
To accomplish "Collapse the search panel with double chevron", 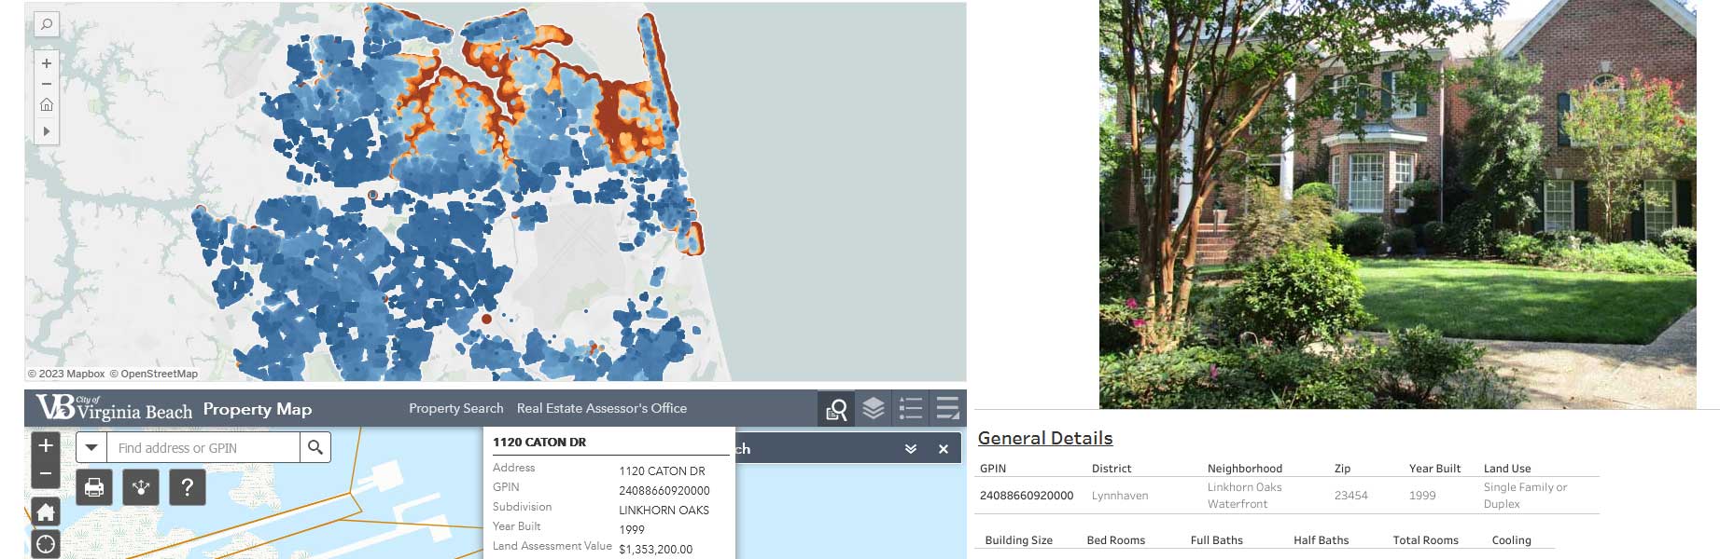I will pos(910,449).
